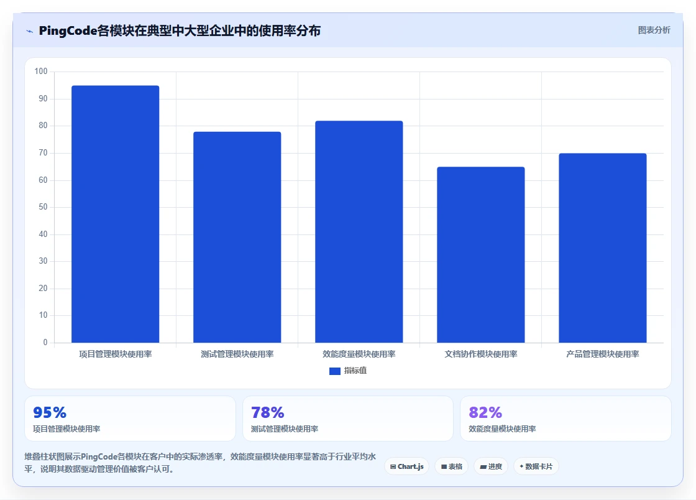The width and height of the screenshot is (696, 500).
Task: Click the 数据卡片 tag
Action: tap(536, 466)
